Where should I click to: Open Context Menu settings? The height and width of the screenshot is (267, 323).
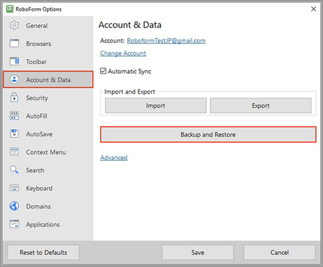pos(48,152)
